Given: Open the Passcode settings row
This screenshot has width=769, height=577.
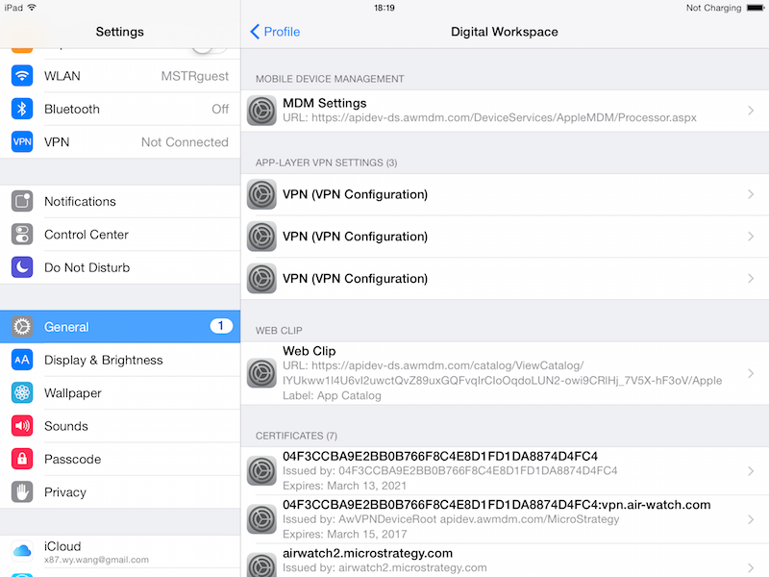Looking at the screenshot, I should click(x=120, y=460).
